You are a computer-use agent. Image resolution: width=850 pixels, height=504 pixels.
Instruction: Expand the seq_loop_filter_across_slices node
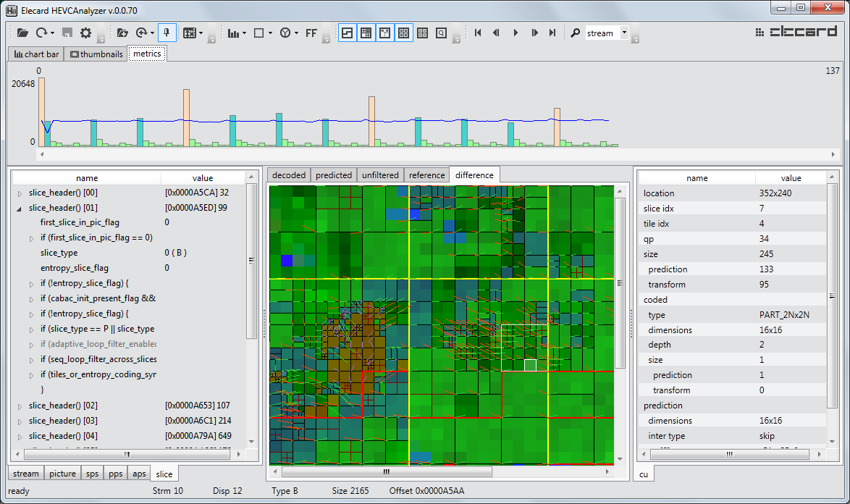(x=31, y=360)
